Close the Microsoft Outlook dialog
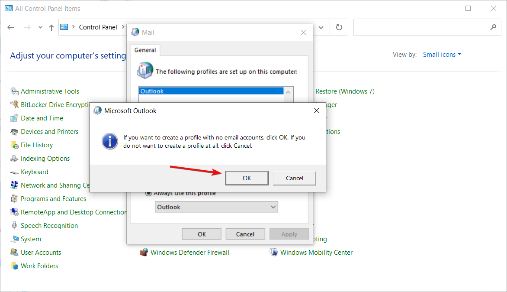507x292 pixels. pyautogui.click(x=317, y=111)
